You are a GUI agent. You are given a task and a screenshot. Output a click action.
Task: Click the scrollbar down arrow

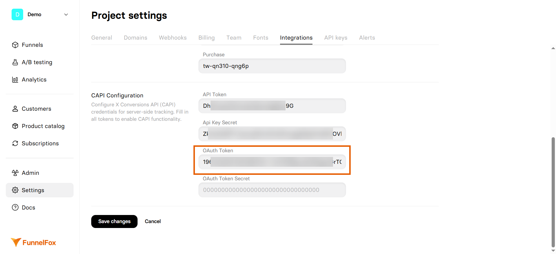[553, 251]
